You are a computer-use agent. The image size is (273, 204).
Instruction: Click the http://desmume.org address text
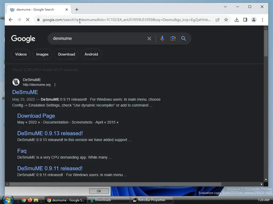coord(37,85)
